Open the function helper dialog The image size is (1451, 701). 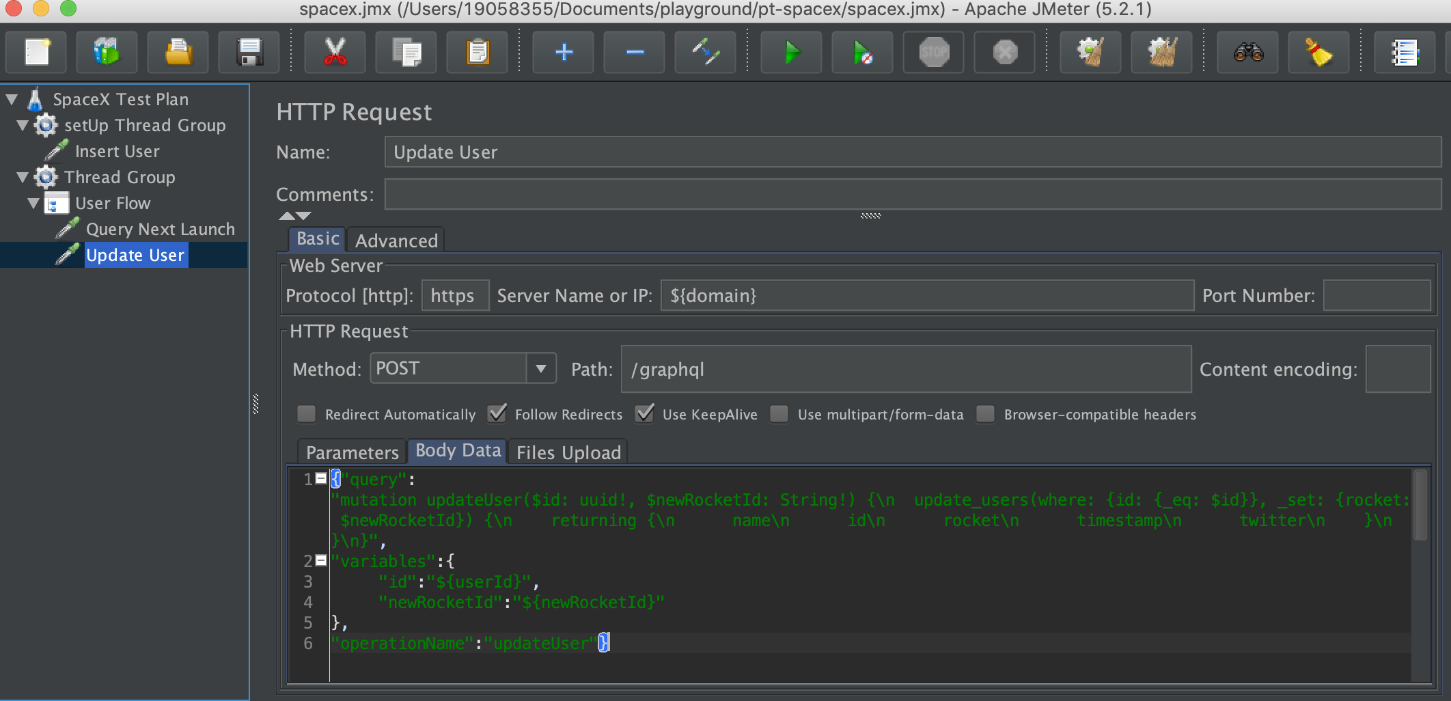coord(1404,52)
